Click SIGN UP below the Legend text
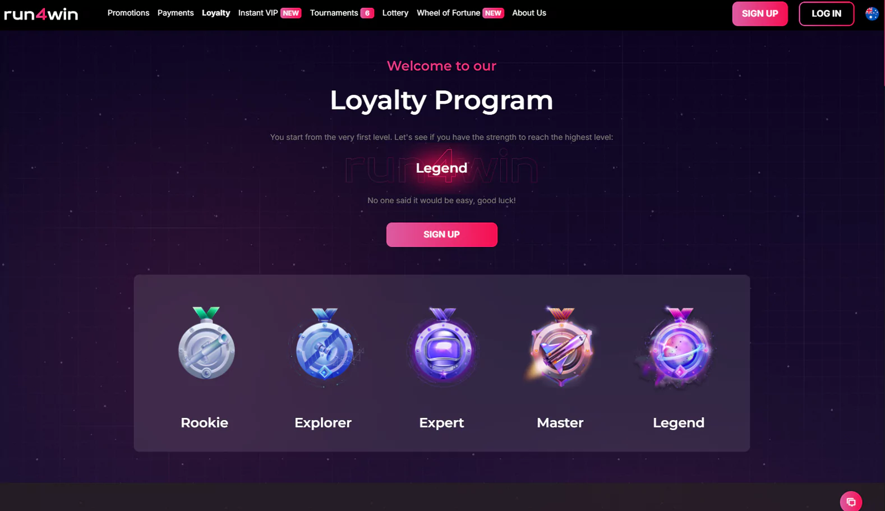The height and width of the screenshot is (511, 885). [x=442, y=234]
